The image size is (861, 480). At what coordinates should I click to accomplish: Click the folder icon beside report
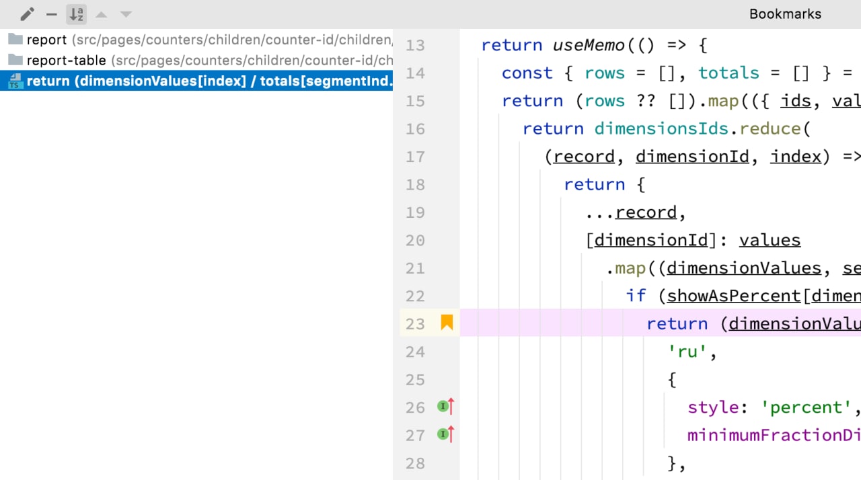[15, 40]
